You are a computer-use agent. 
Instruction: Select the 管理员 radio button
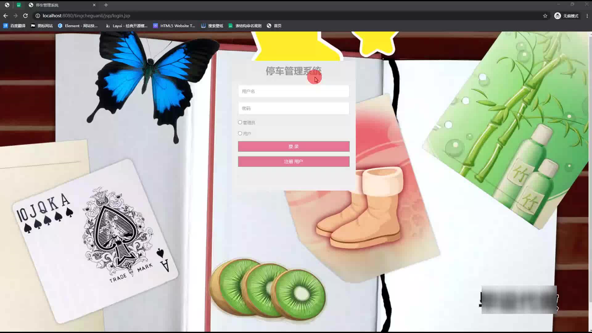coord(240,122)
